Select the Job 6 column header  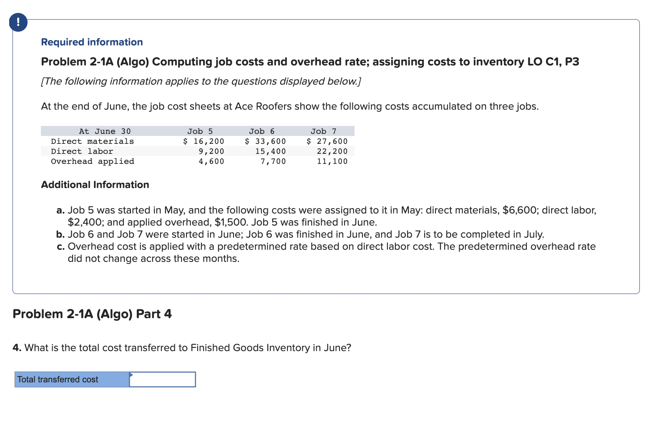(x=262, y=131)
